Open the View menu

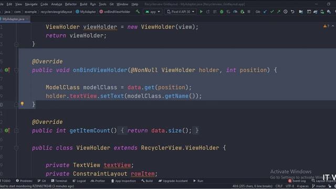click(18, 4)
